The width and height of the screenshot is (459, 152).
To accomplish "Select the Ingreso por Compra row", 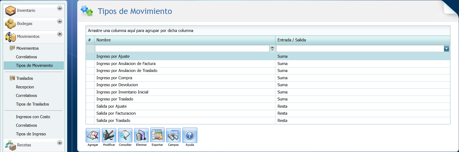I will tap(114, 78).
